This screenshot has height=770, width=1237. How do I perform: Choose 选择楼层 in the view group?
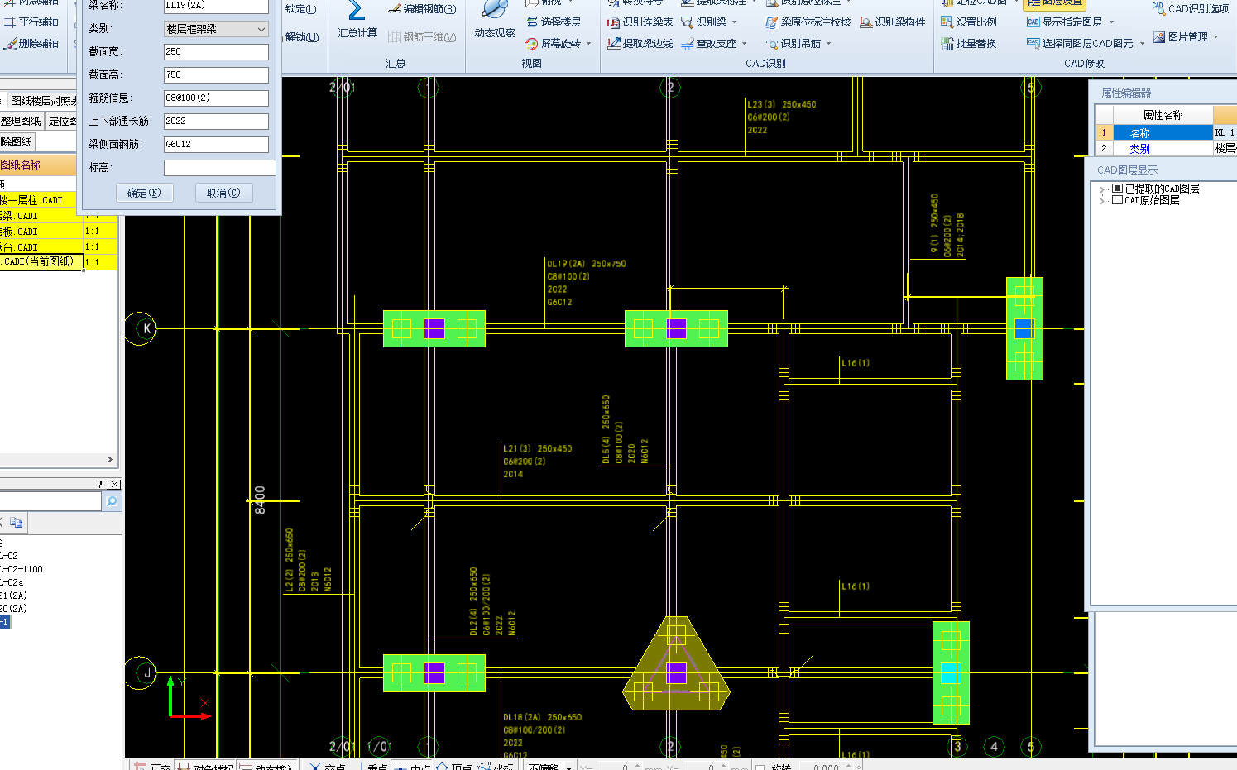[554, 22]
